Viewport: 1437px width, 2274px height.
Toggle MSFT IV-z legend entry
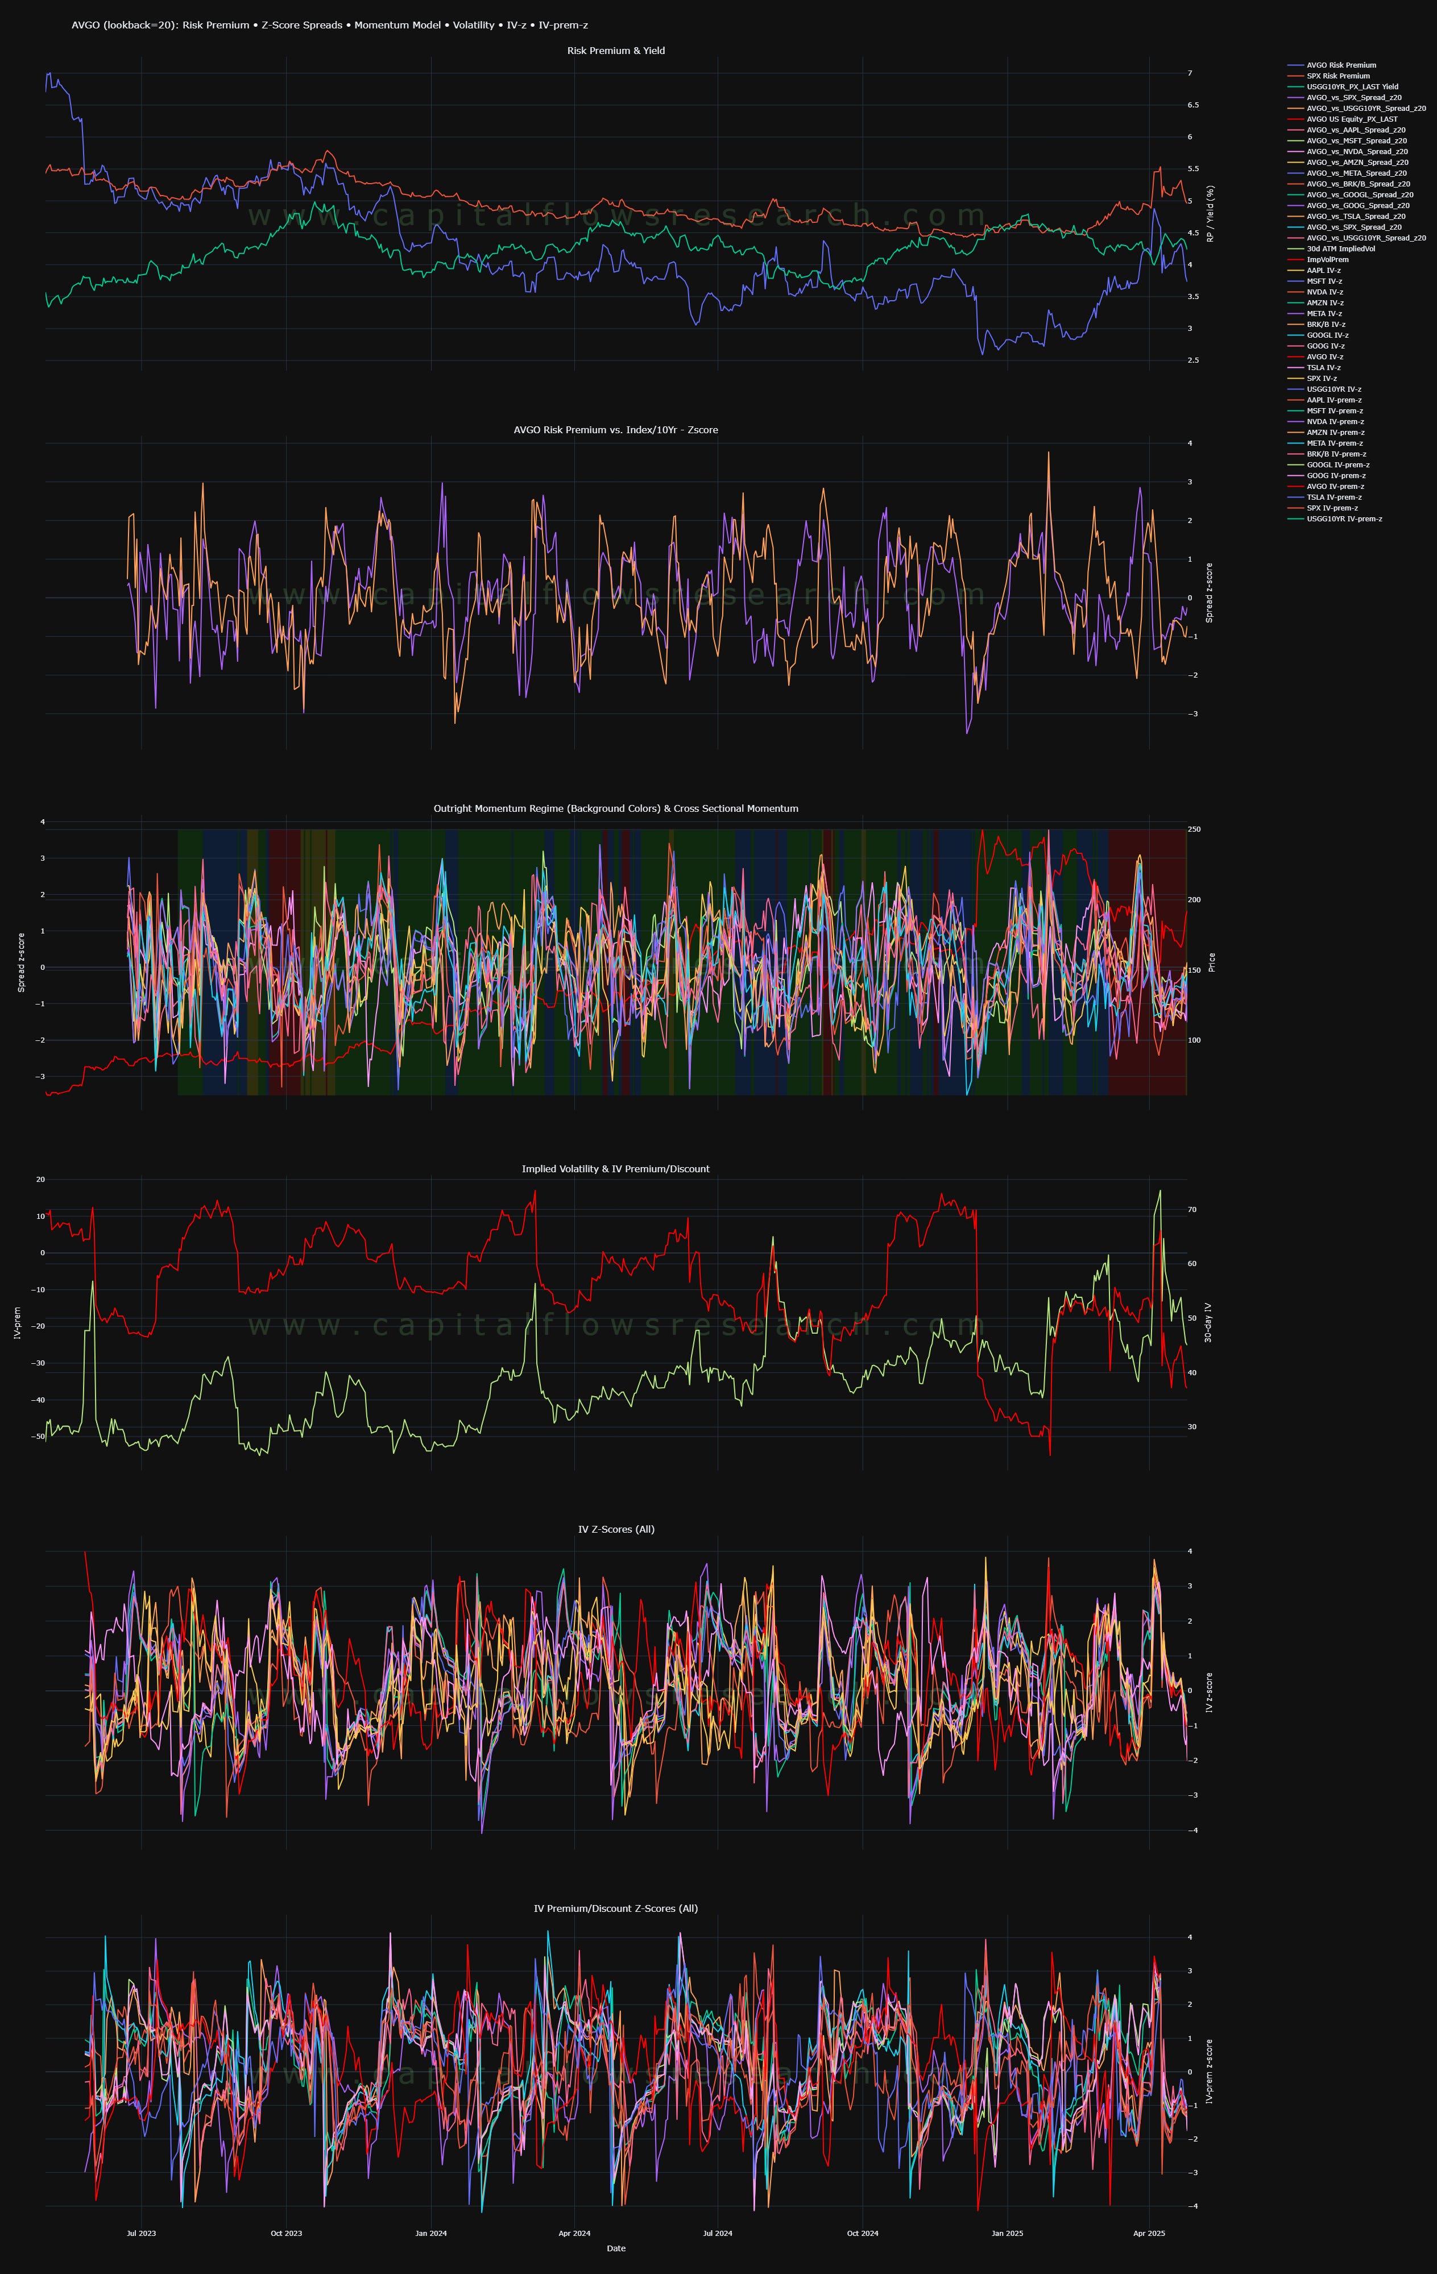pos(1314,281)
